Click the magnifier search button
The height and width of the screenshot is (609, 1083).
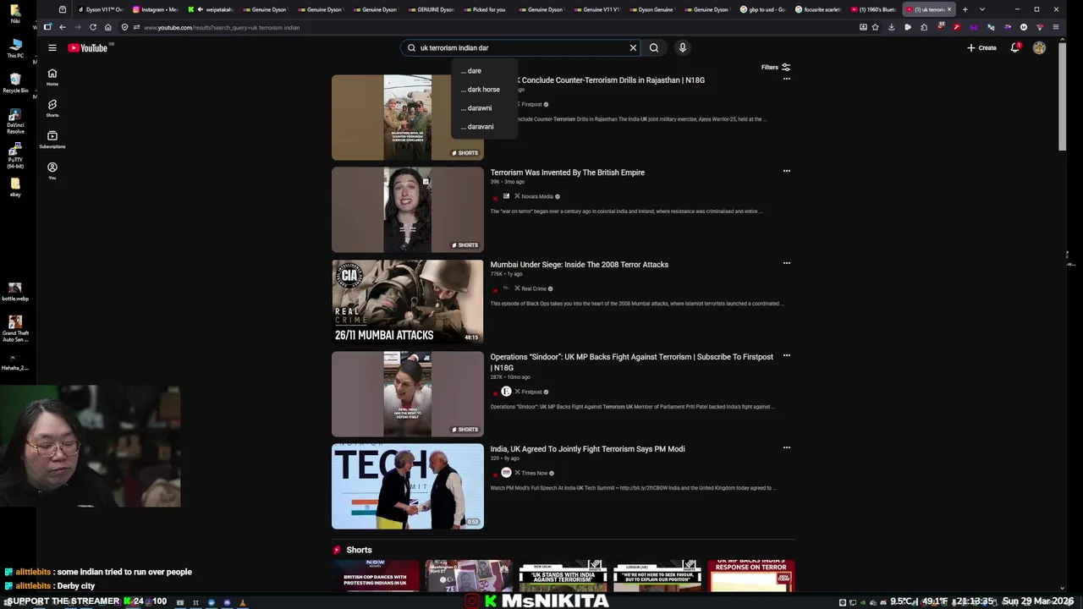click(654, 48)
